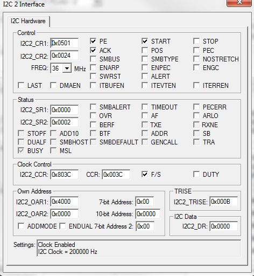Close the I2C 2 Interface window
The image size is (254, 276).
[239, 3]
